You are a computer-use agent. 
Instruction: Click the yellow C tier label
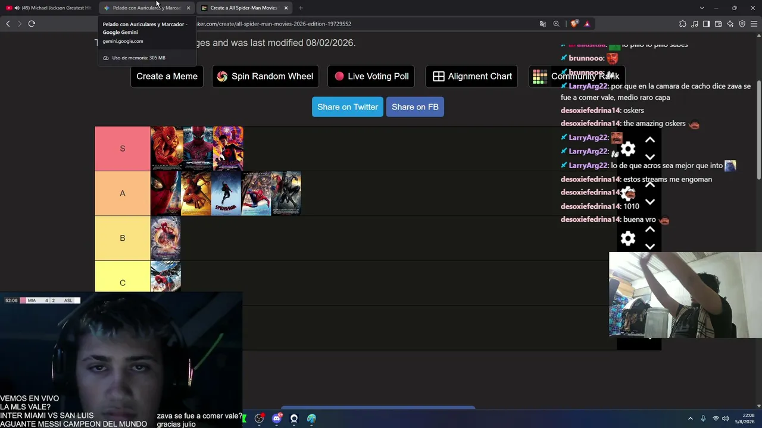tap(123, 276)
